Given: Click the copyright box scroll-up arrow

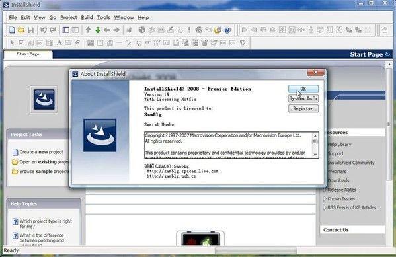Looking at the screenshot, I should (315, 136).
